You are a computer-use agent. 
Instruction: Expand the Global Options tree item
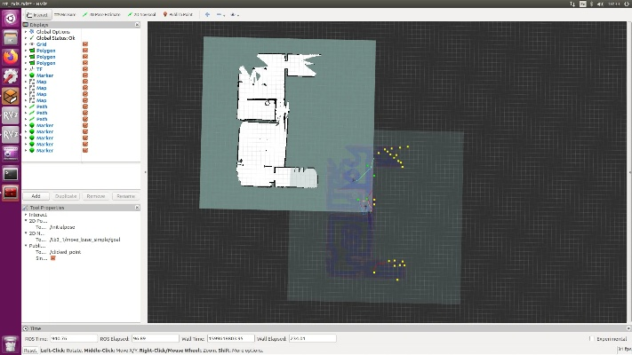click(x=26, y=31)
